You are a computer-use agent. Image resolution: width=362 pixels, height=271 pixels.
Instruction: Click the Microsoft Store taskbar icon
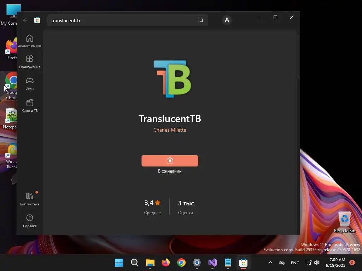243,263
